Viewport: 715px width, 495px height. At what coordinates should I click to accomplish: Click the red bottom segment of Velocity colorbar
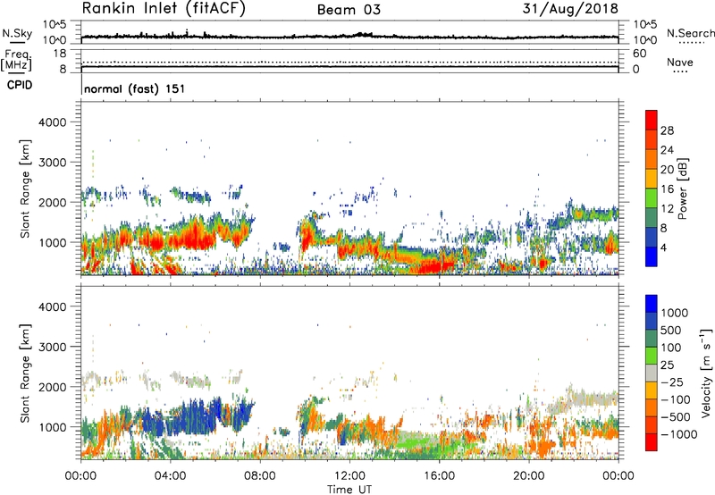[x=652, y=442]
